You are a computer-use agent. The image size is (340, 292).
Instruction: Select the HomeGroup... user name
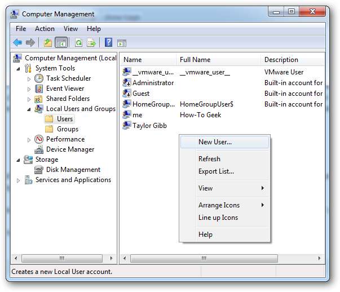click(x=153, y=104)
